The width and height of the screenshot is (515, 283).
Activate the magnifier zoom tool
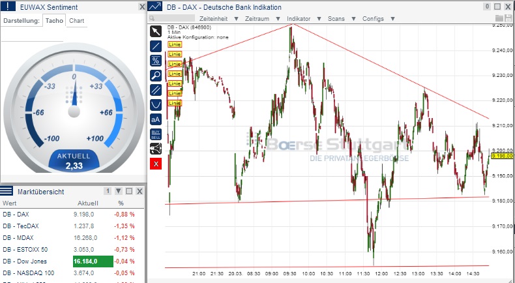[x=156, y=75]
